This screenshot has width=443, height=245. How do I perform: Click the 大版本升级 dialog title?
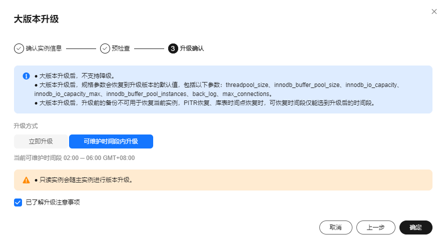(36, 19)
